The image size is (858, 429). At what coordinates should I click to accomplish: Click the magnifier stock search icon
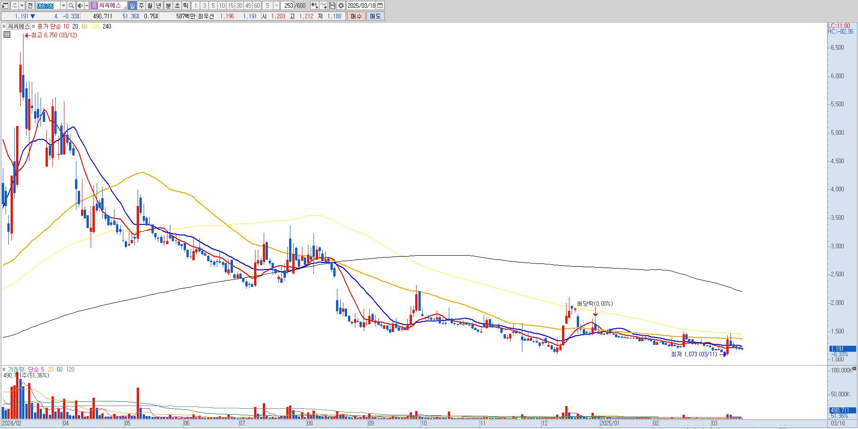coord(71,6)
